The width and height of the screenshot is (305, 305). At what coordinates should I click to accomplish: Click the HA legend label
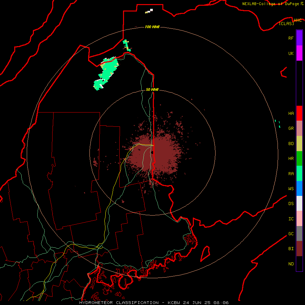point(291,113)
